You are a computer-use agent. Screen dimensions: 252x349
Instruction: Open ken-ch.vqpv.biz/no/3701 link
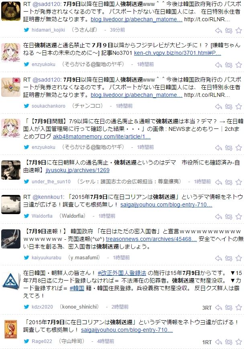177,53
